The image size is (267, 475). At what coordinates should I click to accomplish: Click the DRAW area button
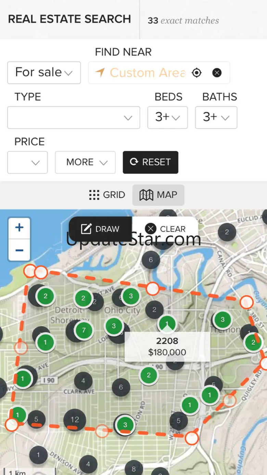point(100,229)
